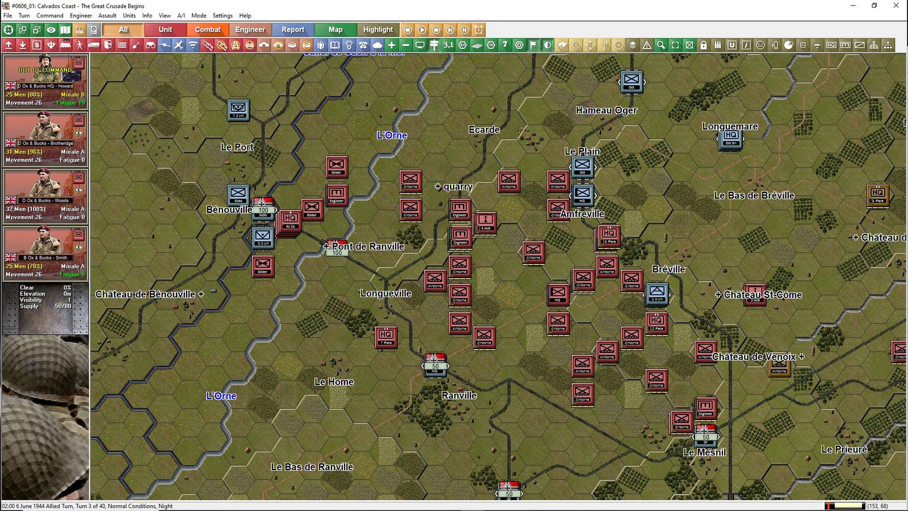
Task: Open the folded map icon in top toolbar
Action: click(x=65, y=30)
